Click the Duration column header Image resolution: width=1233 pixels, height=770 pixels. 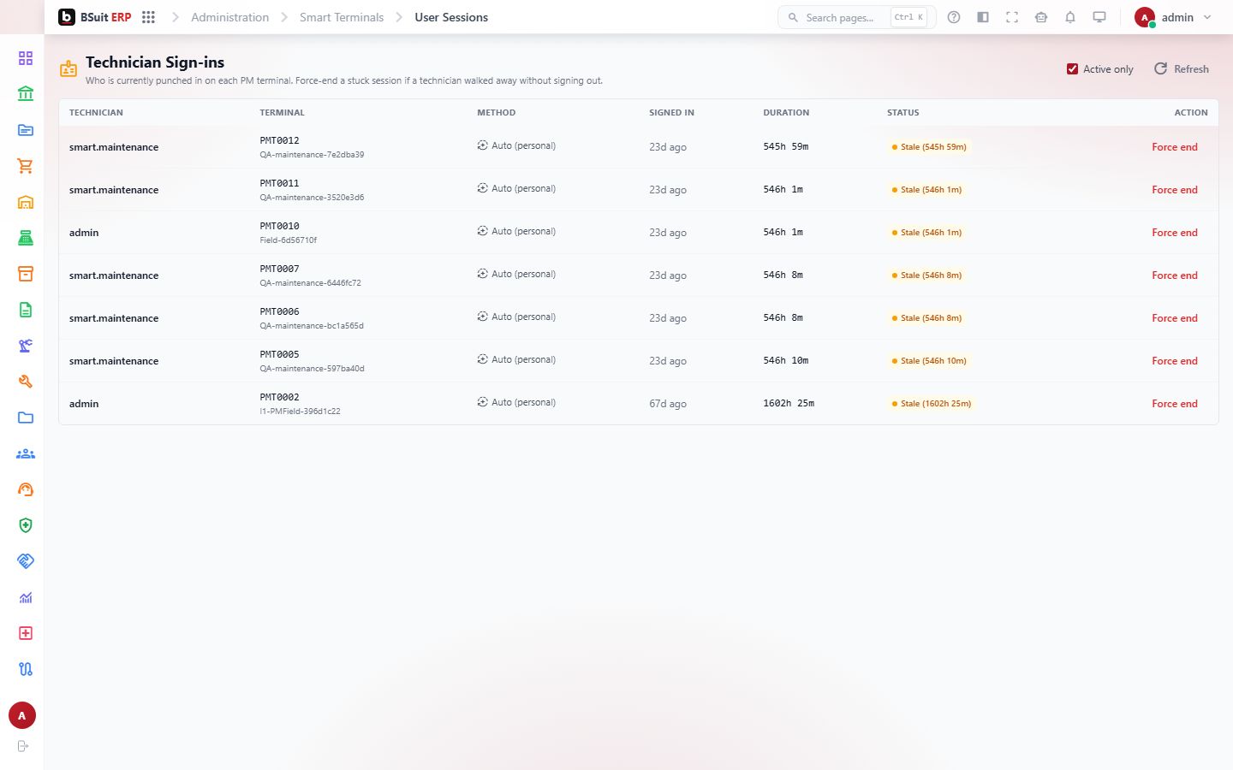pos(786,113)
